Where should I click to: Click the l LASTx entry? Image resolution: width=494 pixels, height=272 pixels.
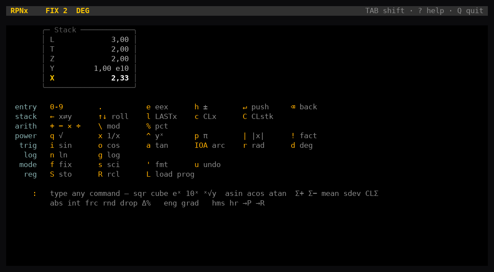coord(162,117)
